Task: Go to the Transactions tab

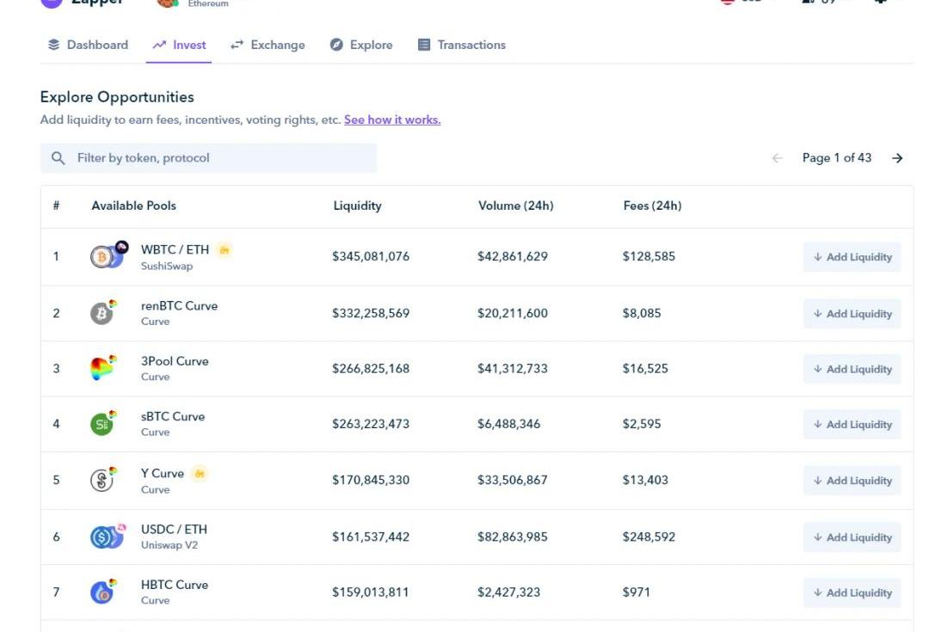Action: pyautogui.click(x=462, y=45)
